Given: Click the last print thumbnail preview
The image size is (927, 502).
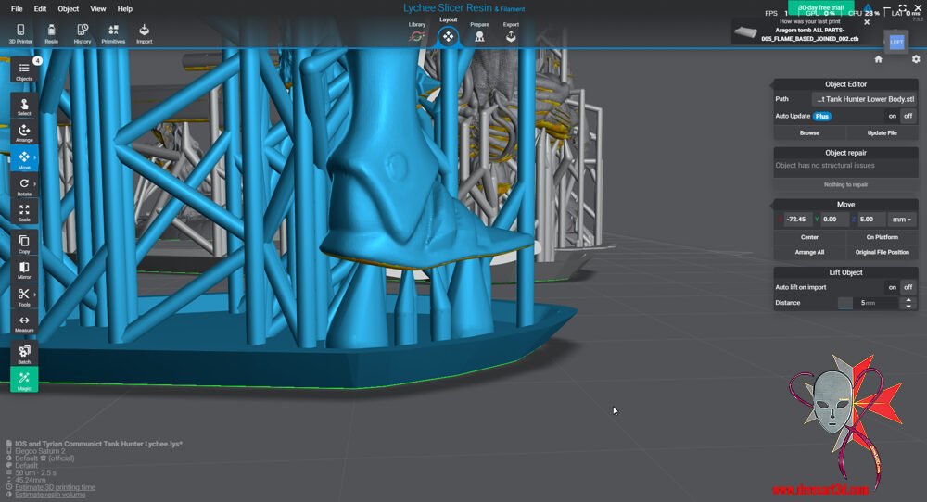Looking at the screenshot, I should point(745,31).
